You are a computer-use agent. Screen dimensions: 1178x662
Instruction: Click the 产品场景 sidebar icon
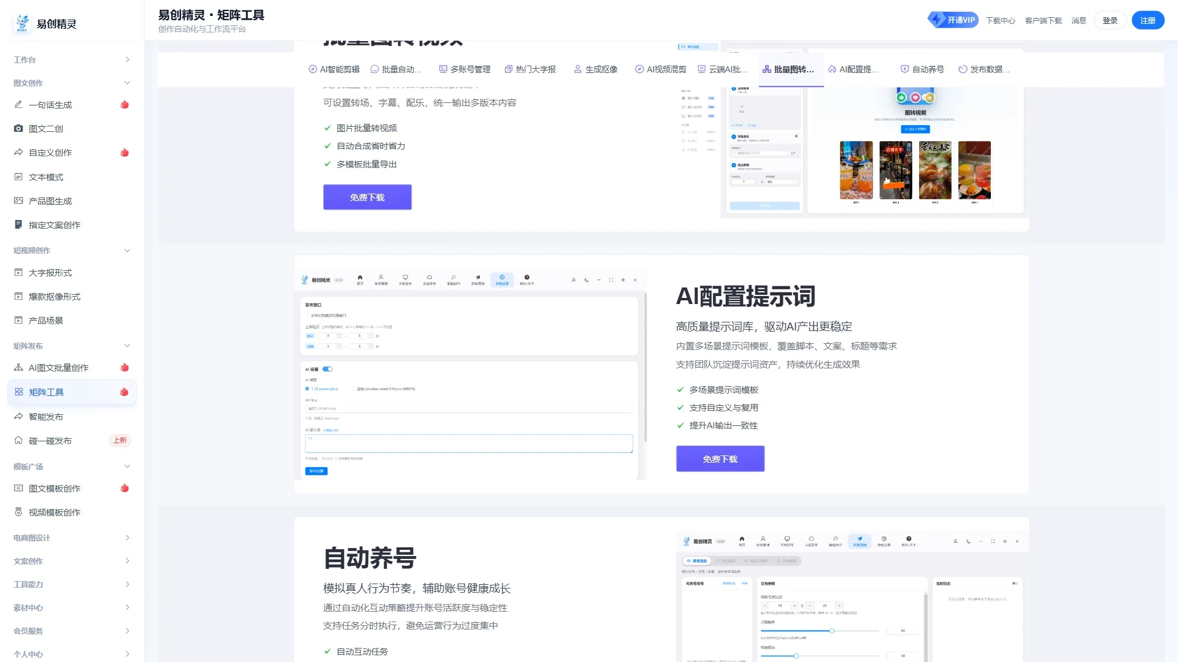tap(18, 321)
